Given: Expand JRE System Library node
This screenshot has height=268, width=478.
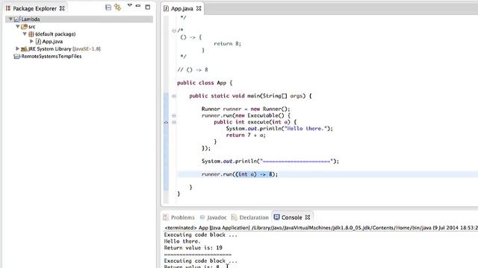Looking at the screenshot, I should [18, 48].
